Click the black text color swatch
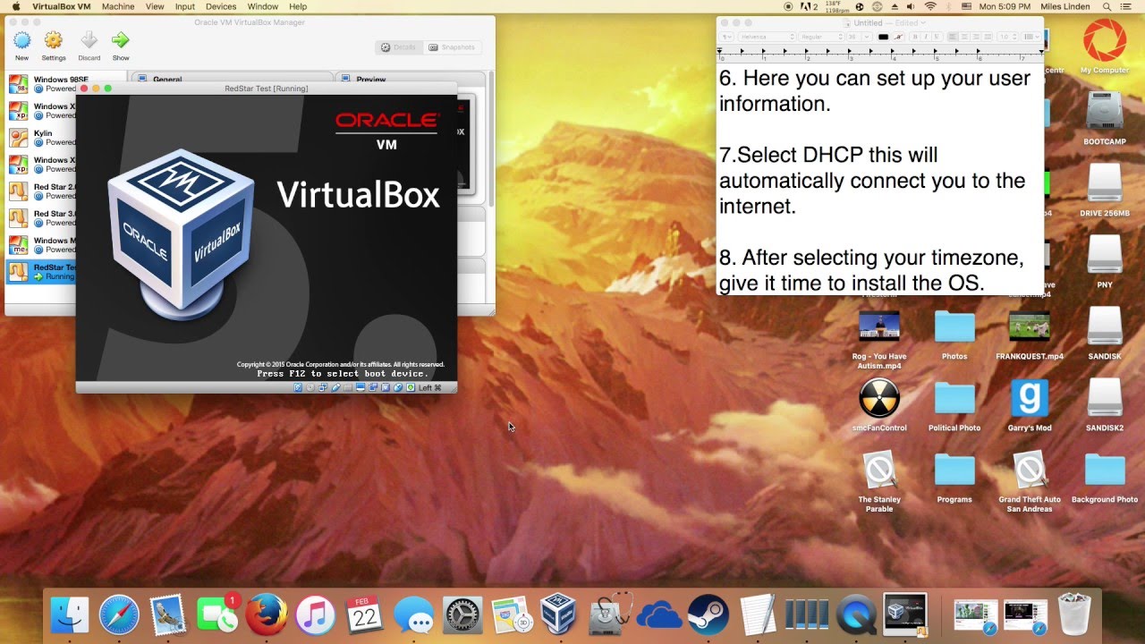1145x644 pixels. [x=884, y=37]
